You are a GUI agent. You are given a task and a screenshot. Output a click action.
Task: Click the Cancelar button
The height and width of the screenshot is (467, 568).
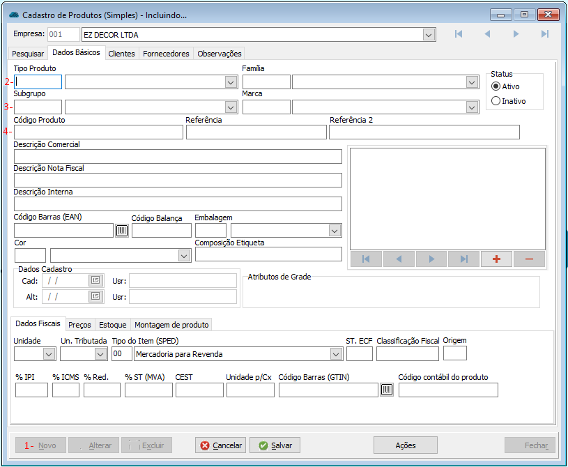221,445
